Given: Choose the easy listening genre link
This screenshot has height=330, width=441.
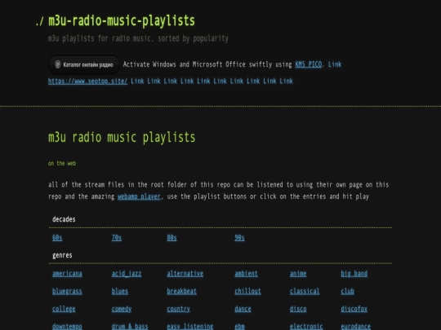Looking at the screenshot, I should click(189, 327).
